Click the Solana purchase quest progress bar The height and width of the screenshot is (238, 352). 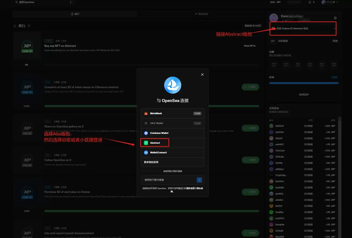click(x=152, y=211)
